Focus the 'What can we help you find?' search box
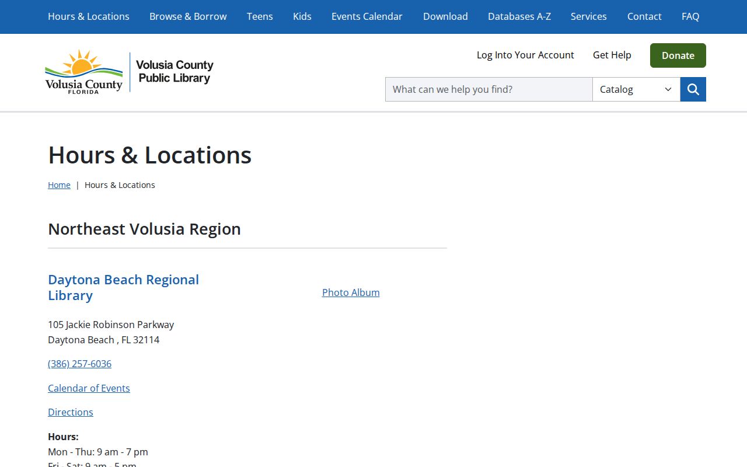This screenshot has width=747, height=467. (489, 89)
